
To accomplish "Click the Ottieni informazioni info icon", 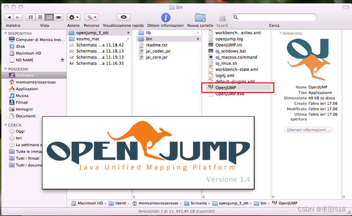I will coord(166,17).
